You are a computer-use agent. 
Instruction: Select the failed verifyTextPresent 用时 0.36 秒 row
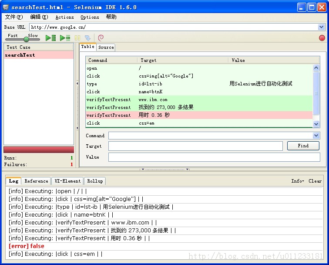(199, 115)
